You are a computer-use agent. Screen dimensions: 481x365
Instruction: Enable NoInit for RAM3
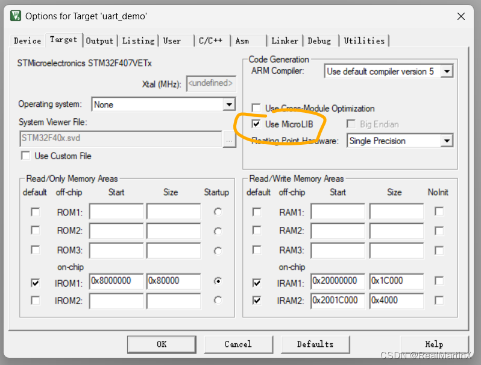tap(439, 250)
